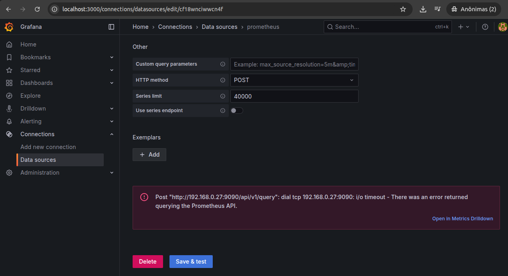Open the HTTP method dropdown
This screenshot has width=508, height=276.
(x=294, y=80)
